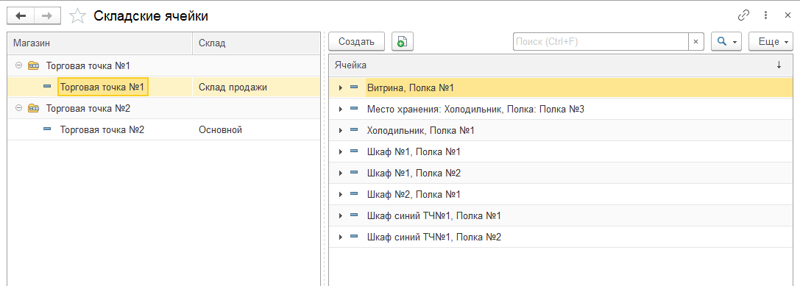
Task: Open the three-dot options menu
Action: click(x=766, y=15)
